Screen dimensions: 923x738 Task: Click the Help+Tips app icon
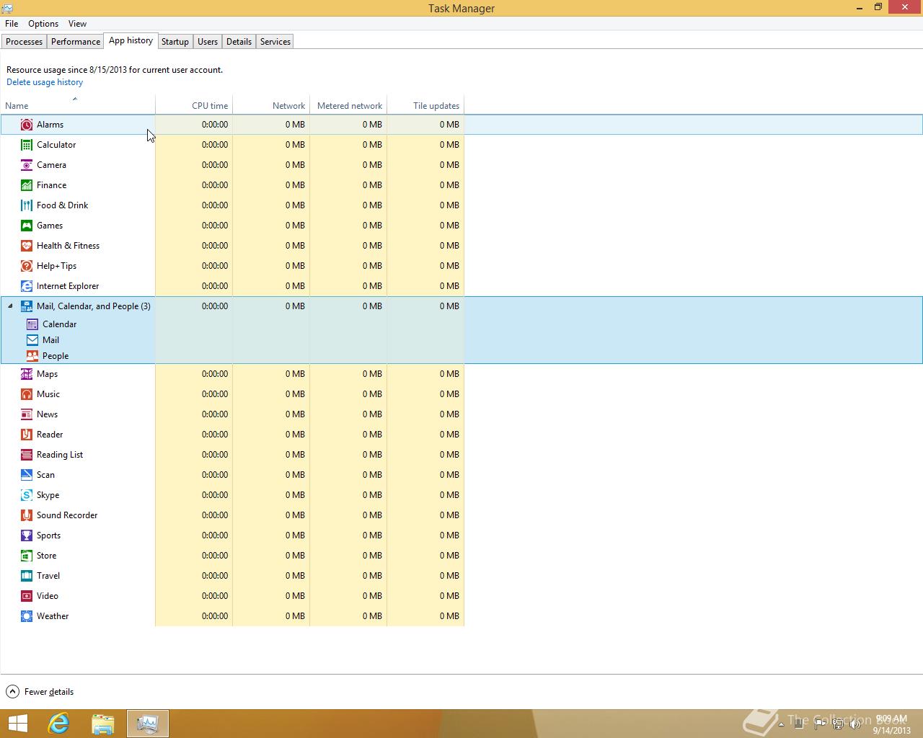tap(27, 266)
